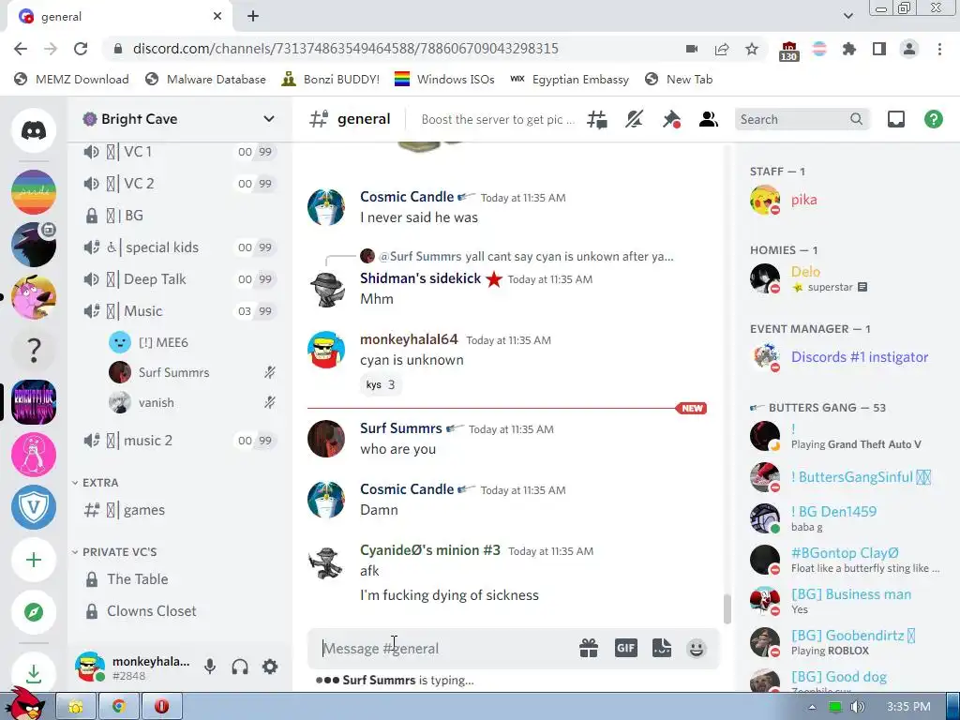Image resolution: width=960 pixels, height=720 pixels.
Task: Click Cosmic Candle username on Damn message
Action: coord(407,489)
